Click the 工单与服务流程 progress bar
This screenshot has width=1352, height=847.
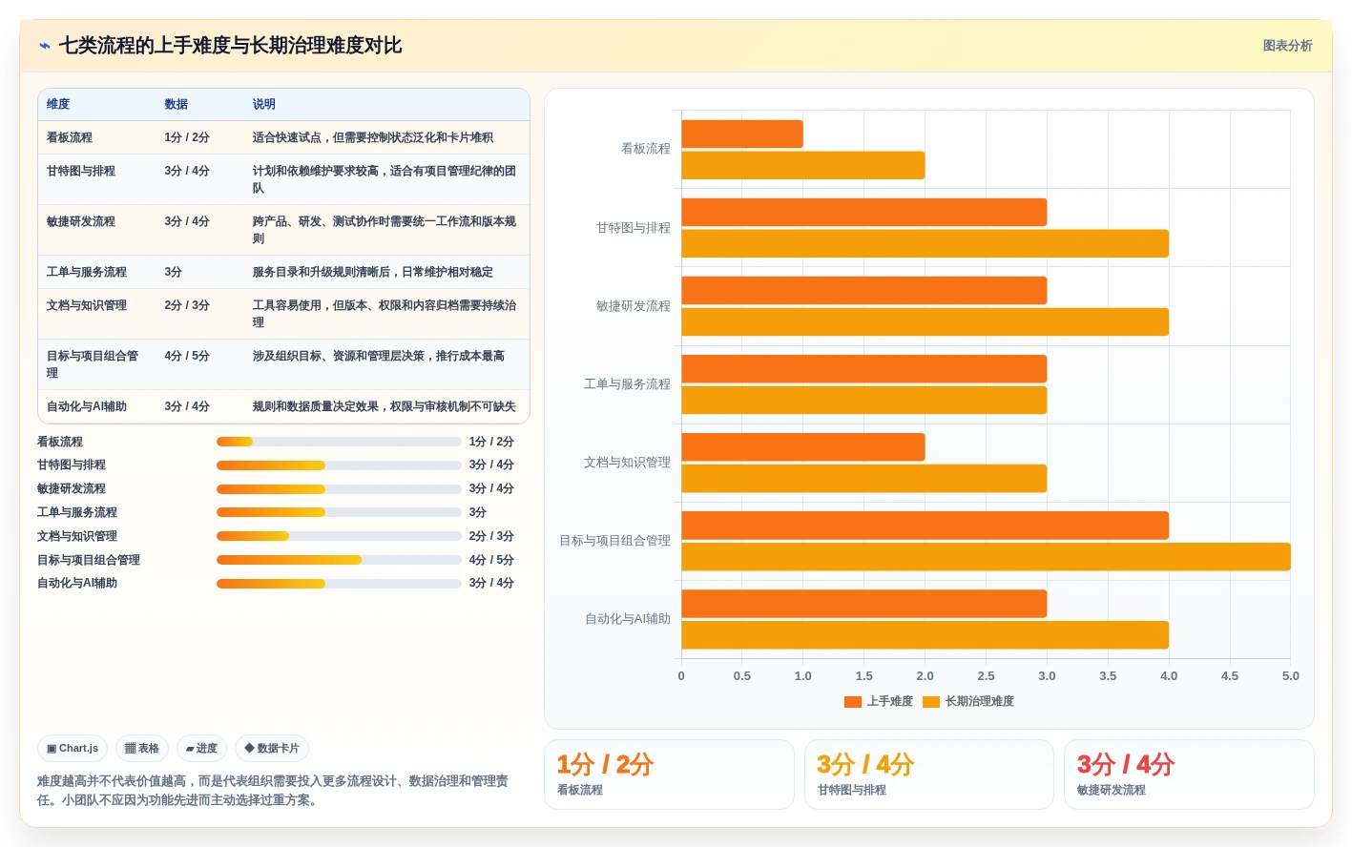click(339, 512)
